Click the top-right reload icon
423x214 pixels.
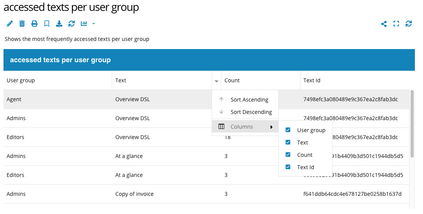409,24
